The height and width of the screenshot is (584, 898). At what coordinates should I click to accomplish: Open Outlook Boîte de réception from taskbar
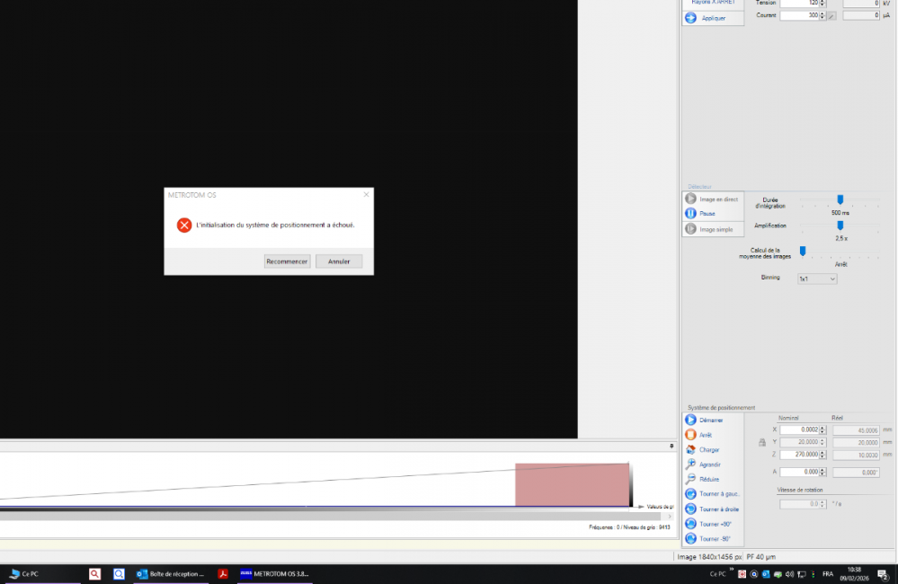tap(171, 574)
